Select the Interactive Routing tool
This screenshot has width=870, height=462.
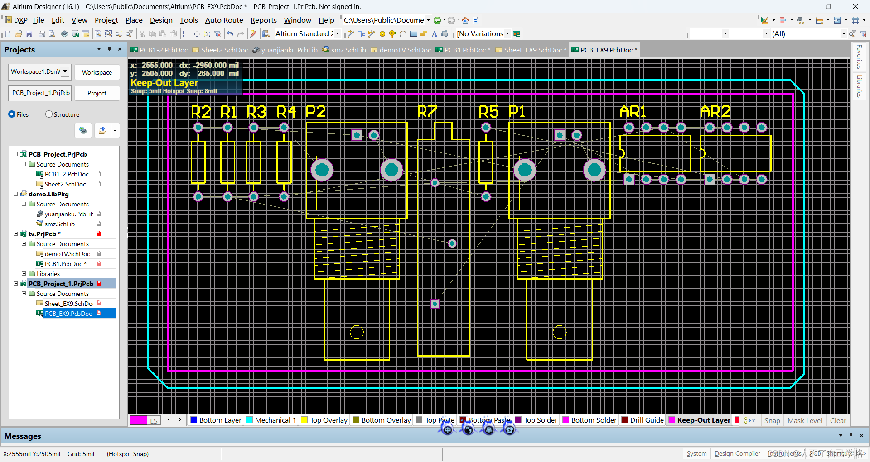(351, 34)
